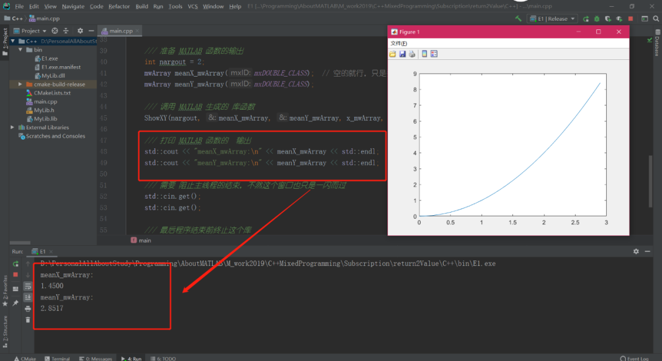662x361 pixels.
Task: Save the figure in Figure 1 window
Action: tap(402, 53)
